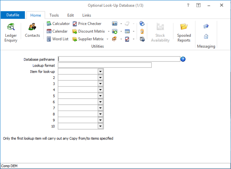Open the Word List utility
Screen dimensions: 231x169
click(57, 39)
